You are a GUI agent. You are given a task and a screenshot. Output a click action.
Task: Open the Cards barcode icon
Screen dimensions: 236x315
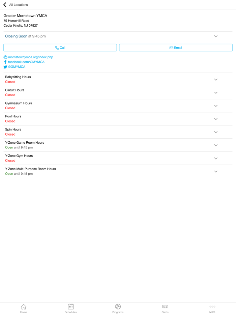pos(165,307)
